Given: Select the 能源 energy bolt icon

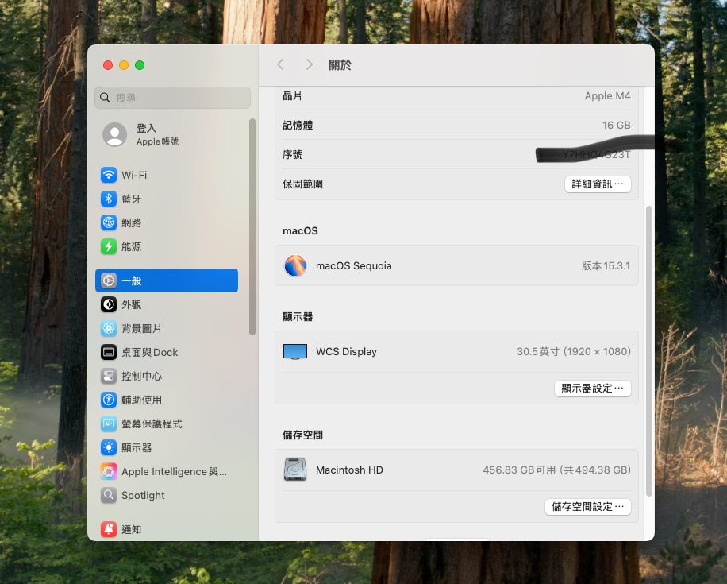Looking at the screenshot, I should (109, 246).
